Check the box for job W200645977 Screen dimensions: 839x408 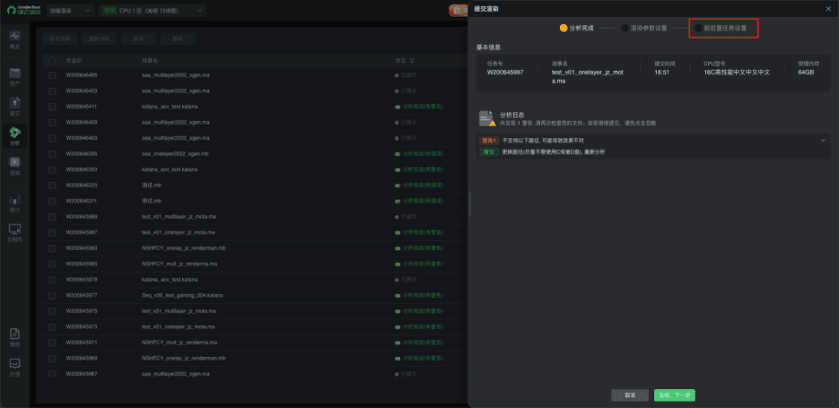pyautogui.click(x=53, y=295)
